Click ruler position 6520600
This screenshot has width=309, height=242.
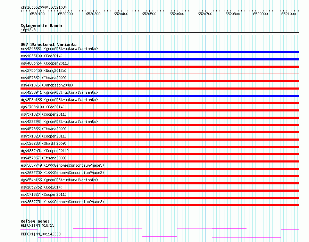click(x=177, y=14)
